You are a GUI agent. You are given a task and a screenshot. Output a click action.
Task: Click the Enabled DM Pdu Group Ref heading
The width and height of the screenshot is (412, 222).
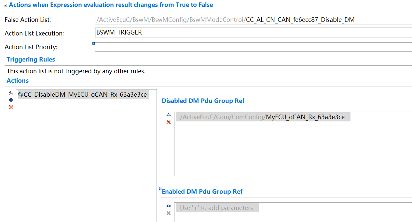click(x=202, y=192)
